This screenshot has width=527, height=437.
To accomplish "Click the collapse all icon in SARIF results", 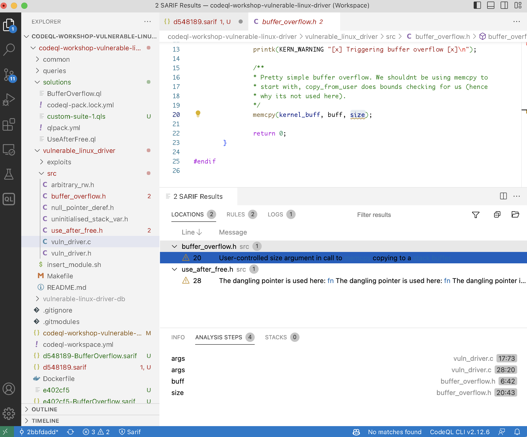I will (x=497, y=215).
